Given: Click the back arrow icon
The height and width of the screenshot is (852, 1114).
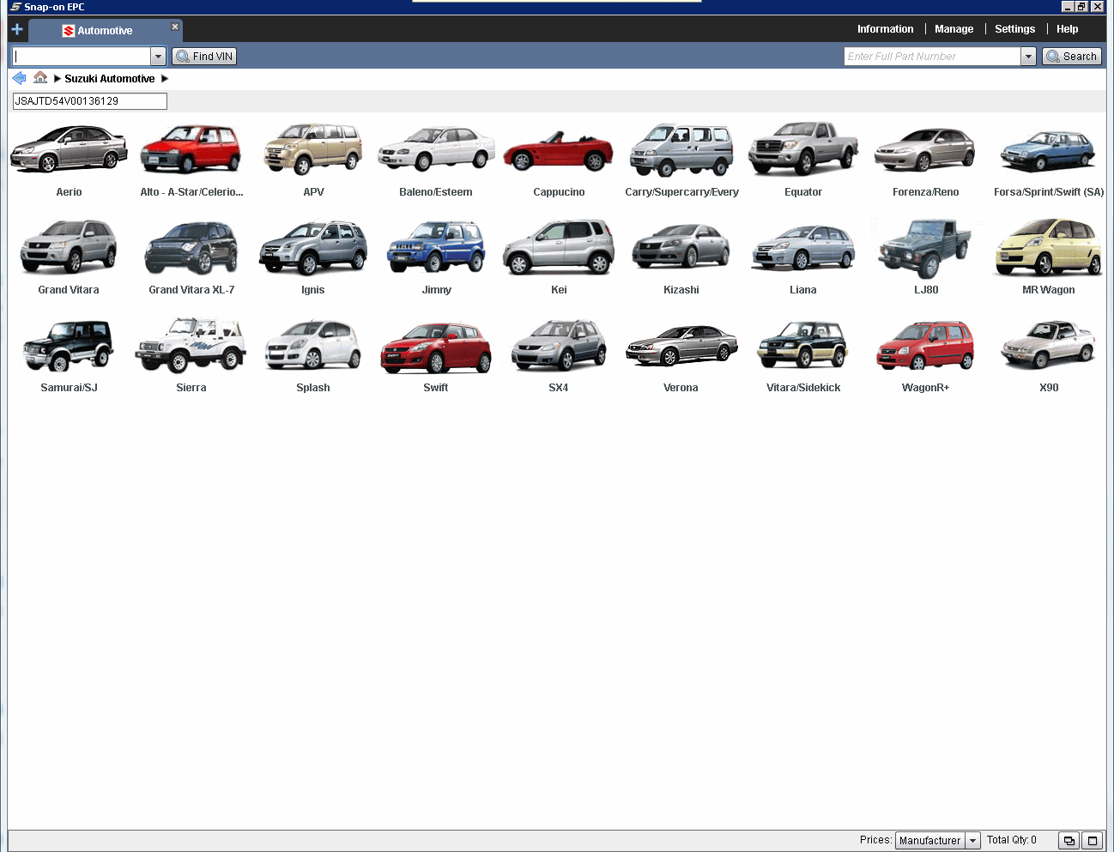Looking at the screenshot, I should [x=19, y=78].
